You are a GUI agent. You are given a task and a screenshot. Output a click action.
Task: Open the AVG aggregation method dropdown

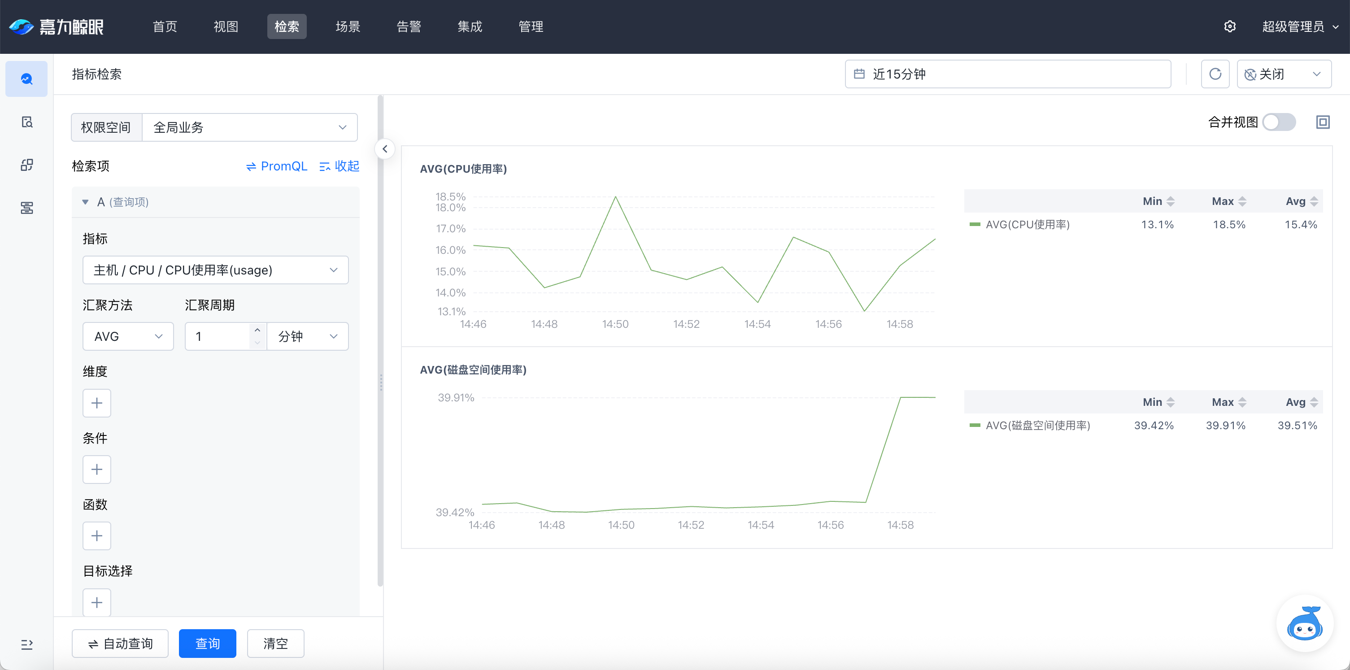click(128, 336)
